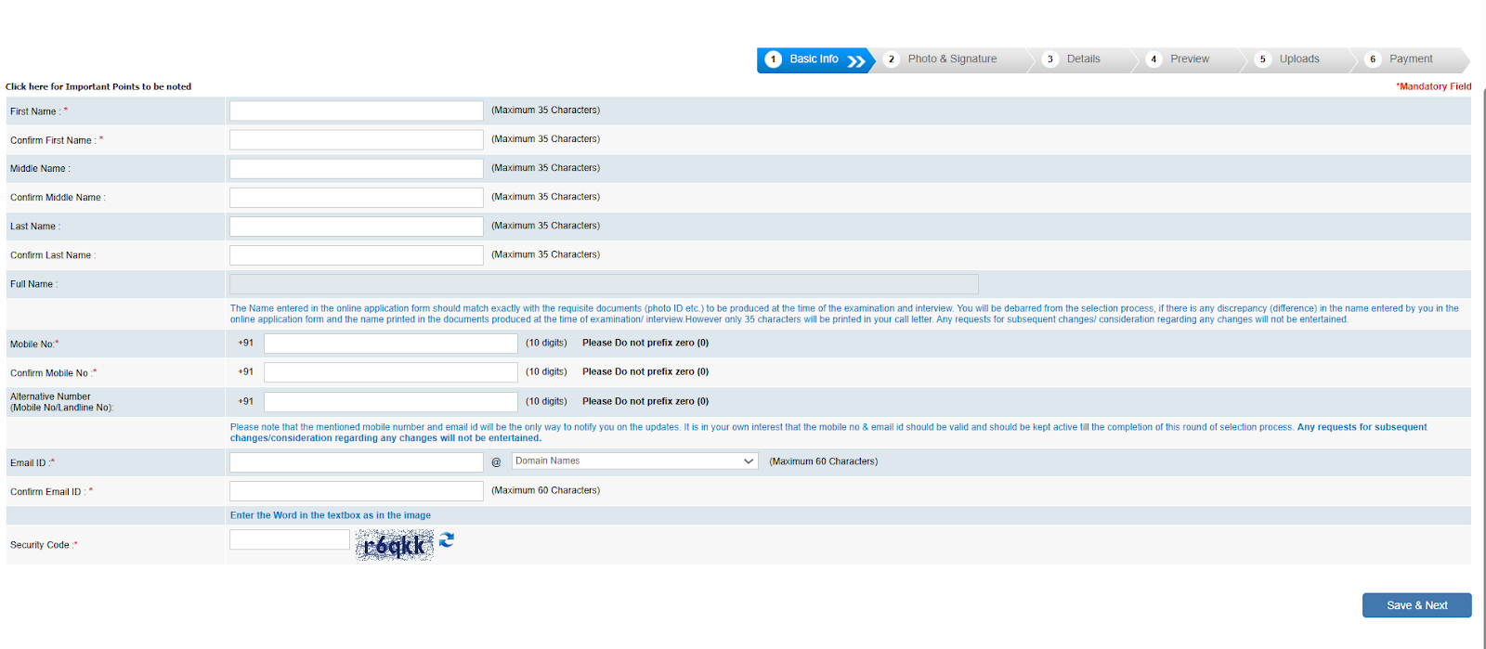Open the Domain Names dropdown
Screen dimensions: 1486x649
point(635,461)
